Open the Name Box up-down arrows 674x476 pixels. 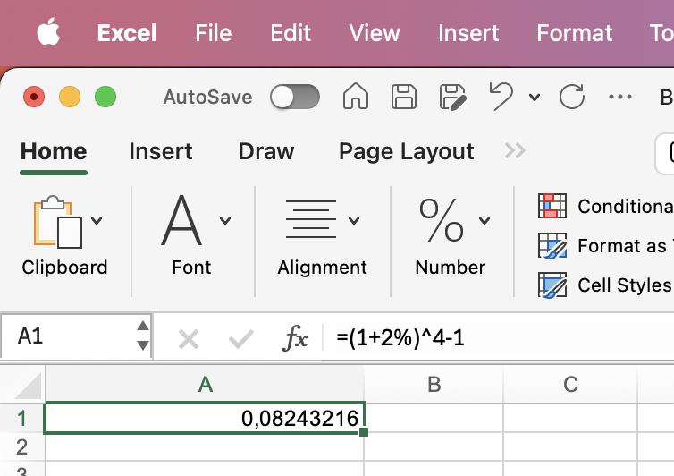point(143,336)
